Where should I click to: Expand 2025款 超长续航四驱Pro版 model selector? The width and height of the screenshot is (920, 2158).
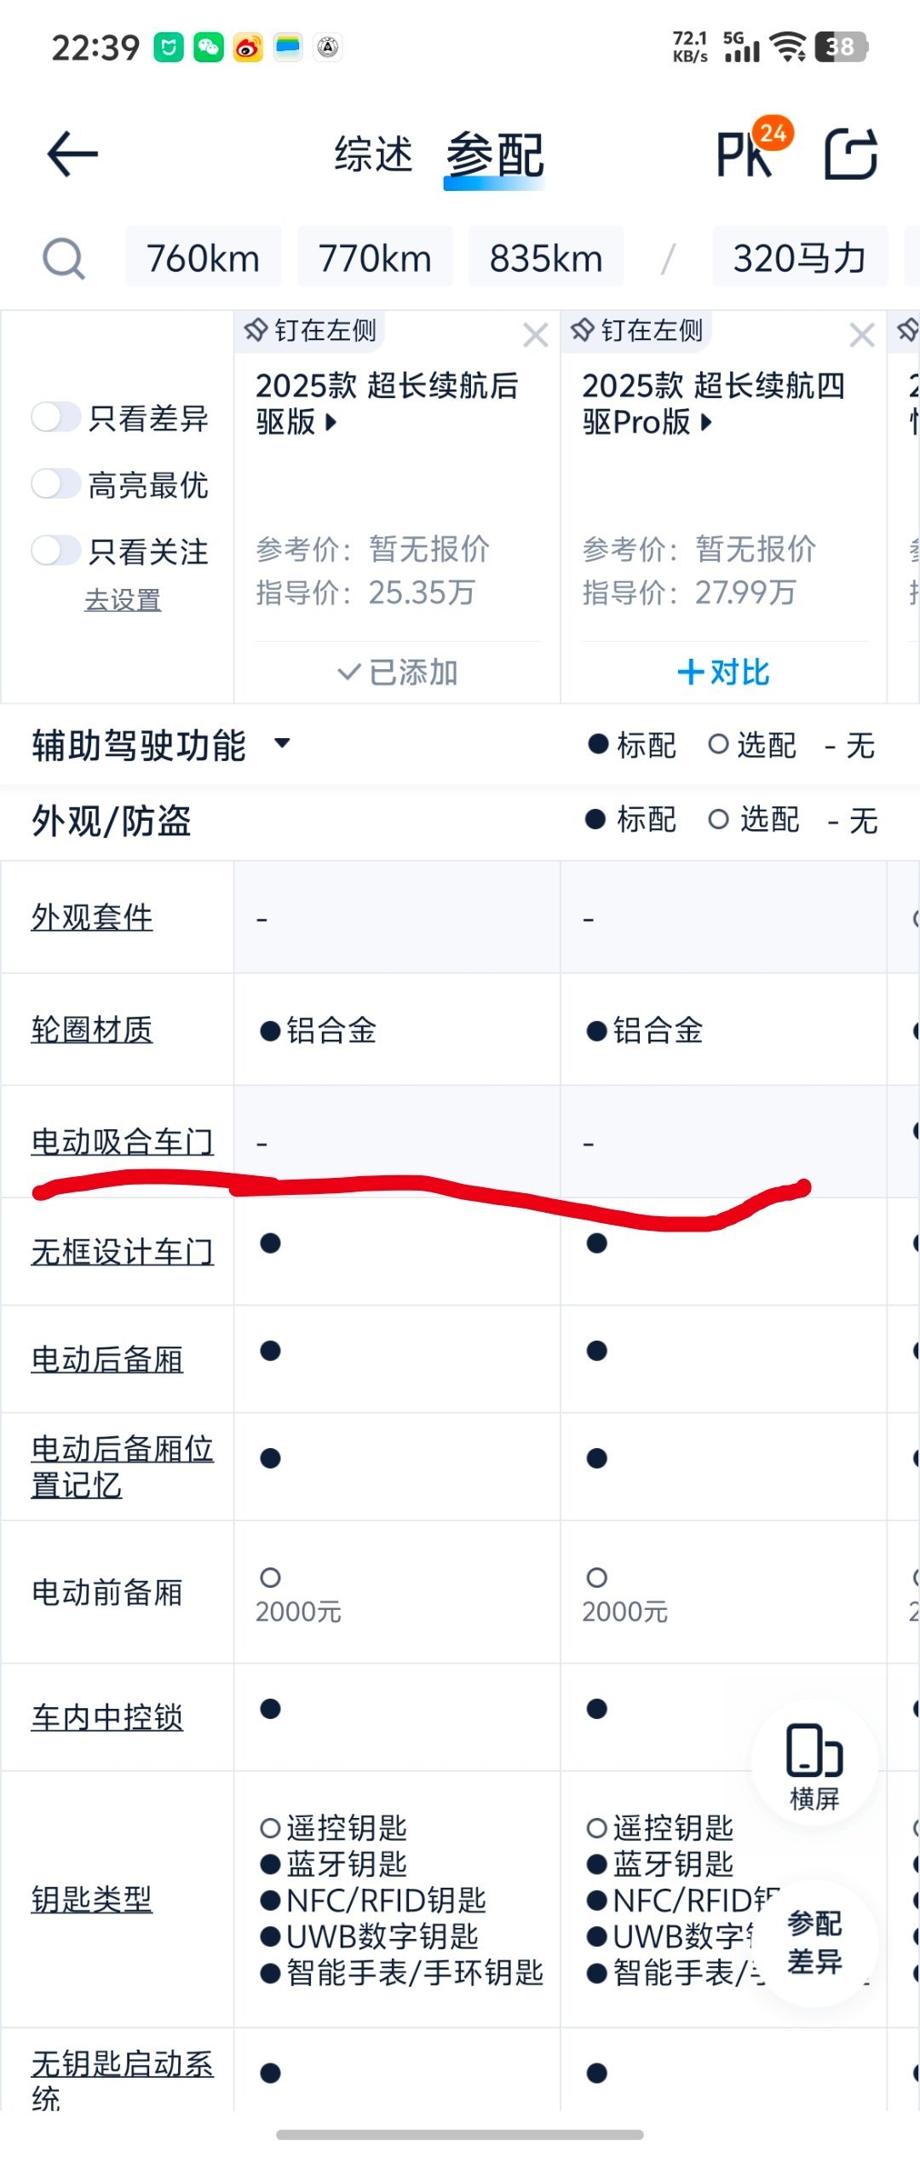coord(713,403)
